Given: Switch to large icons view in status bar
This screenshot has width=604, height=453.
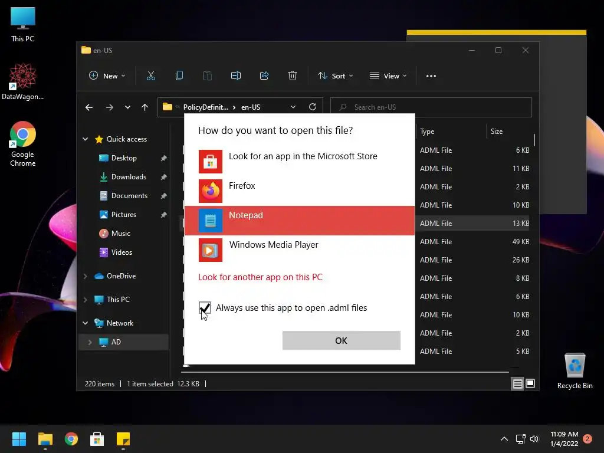Looking at the screenshot, I should [x=530, y=383].
